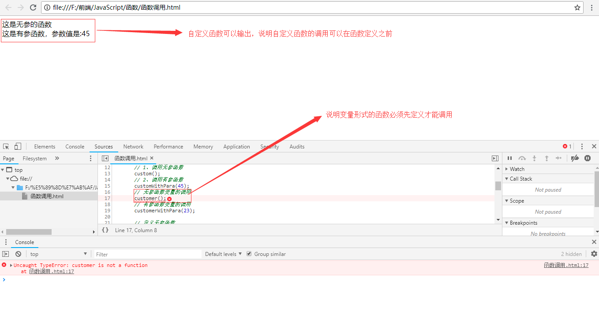Click the console Filter input field
The height and width of the screenshot is (311, 599).
pos(148,254)
